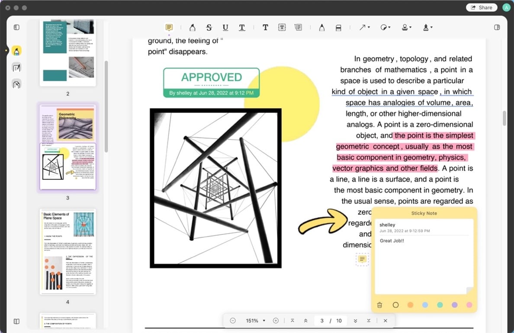Toggle the left sidebar panel

coord(16,27)
